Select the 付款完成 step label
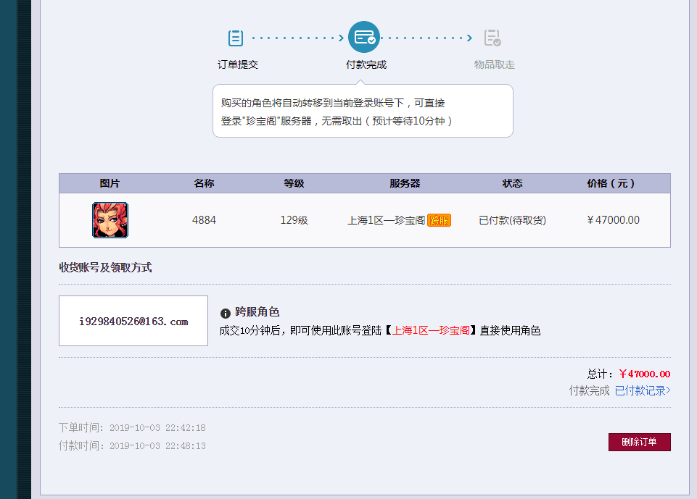Screen dimensions: 697x499 (x=366, y=64)
